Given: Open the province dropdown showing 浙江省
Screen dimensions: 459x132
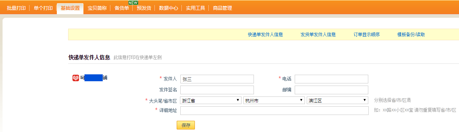Looking at the screenshot, I should 211,100.
